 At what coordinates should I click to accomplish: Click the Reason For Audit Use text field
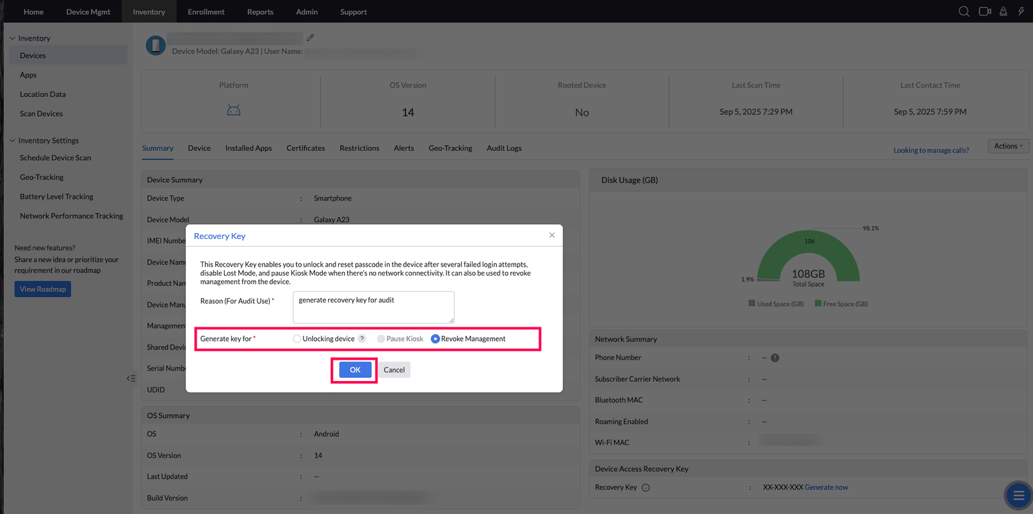tap(374, 307)
